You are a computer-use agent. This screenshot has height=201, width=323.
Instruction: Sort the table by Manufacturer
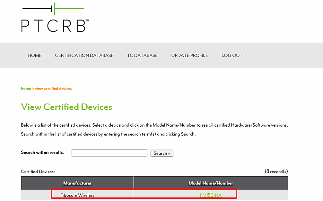tap(77, 183)
